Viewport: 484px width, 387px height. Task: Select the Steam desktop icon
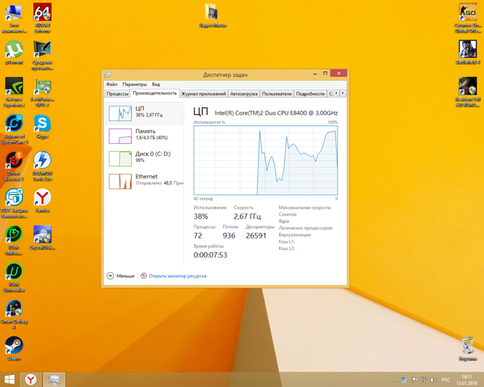(14, 349)
